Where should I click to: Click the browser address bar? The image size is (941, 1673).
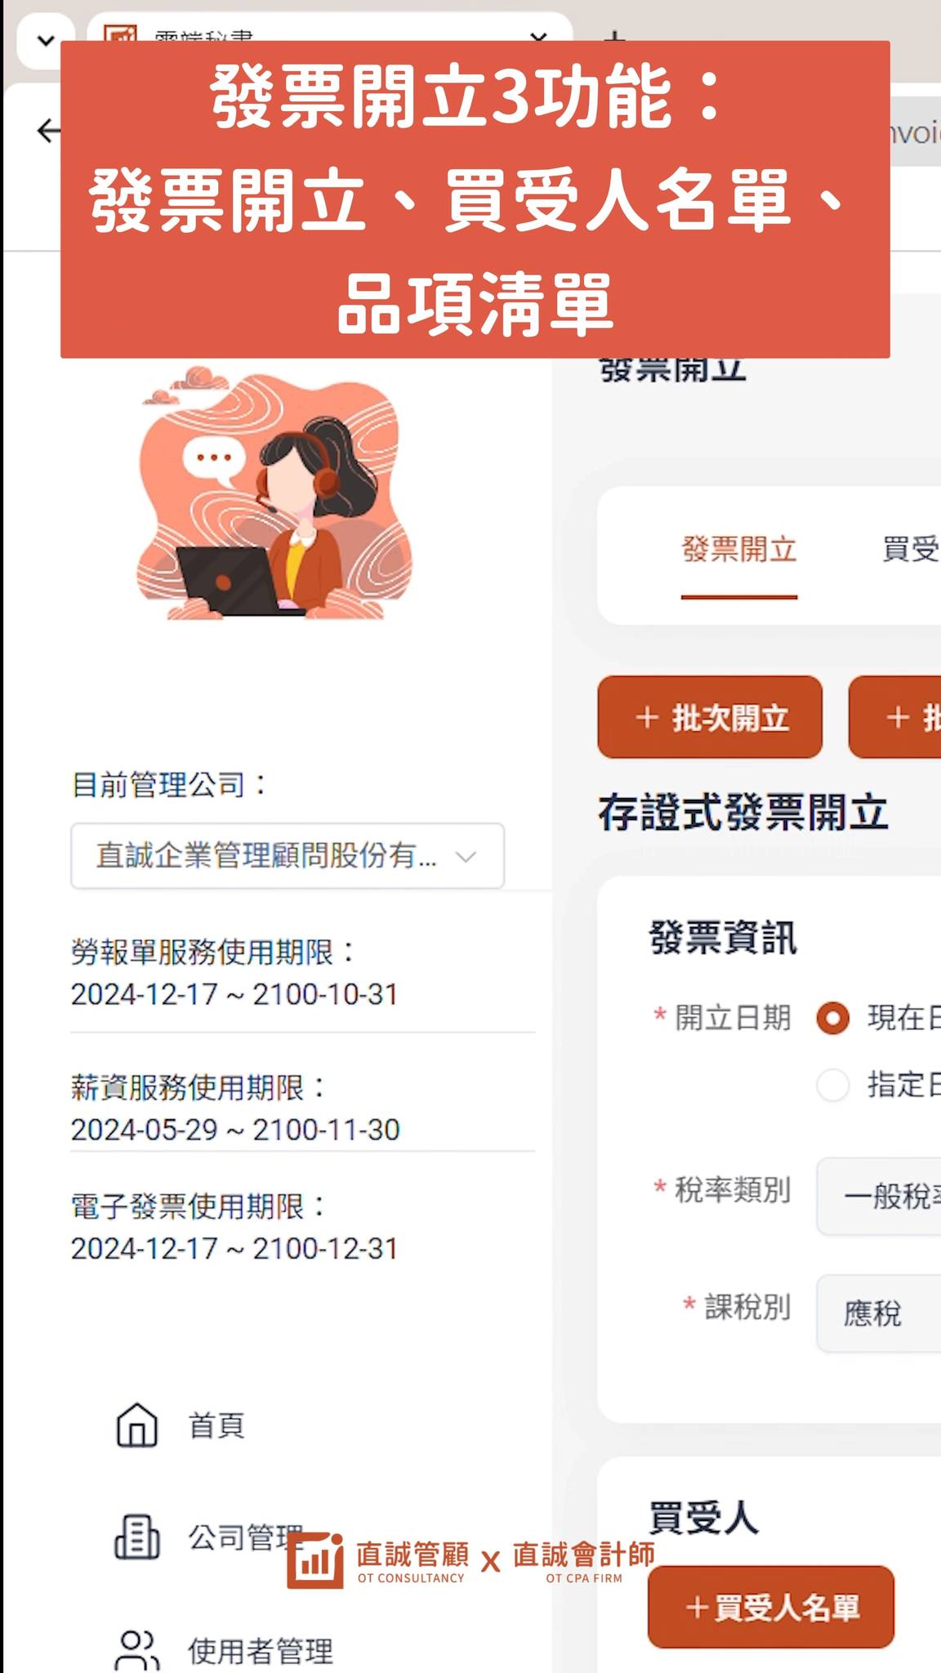[915, 132]
